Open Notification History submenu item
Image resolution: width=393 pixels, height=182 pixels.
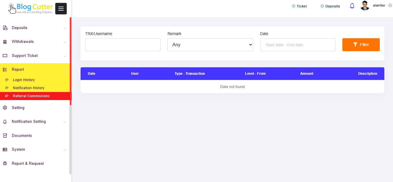coord(29,88)
